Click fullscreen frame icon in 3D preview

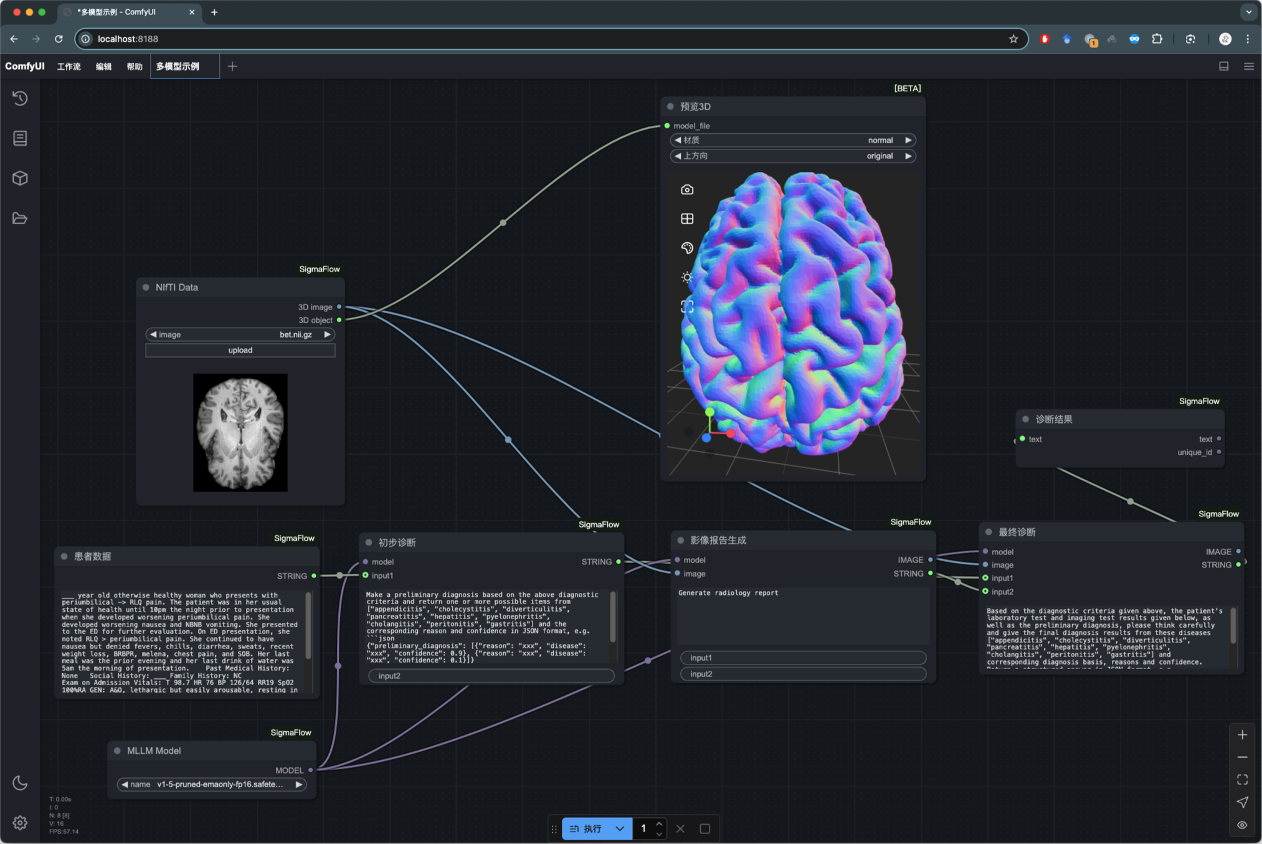[x=687, y=306]
